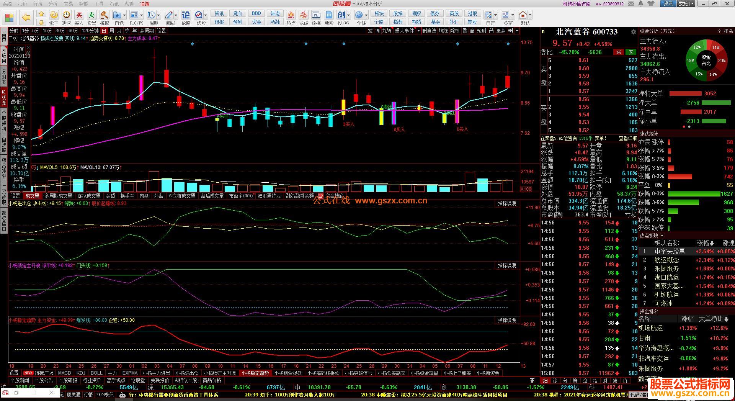The width and height of the screenshot is (735, 401).
Task: Click the 指标说明 button in 小杨进出仓 panel
Action: coord(507,203)
